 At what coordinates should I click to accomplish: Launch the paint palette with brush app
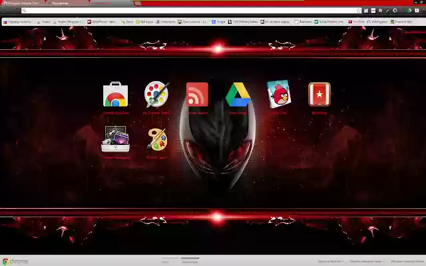tap(156, 94)
